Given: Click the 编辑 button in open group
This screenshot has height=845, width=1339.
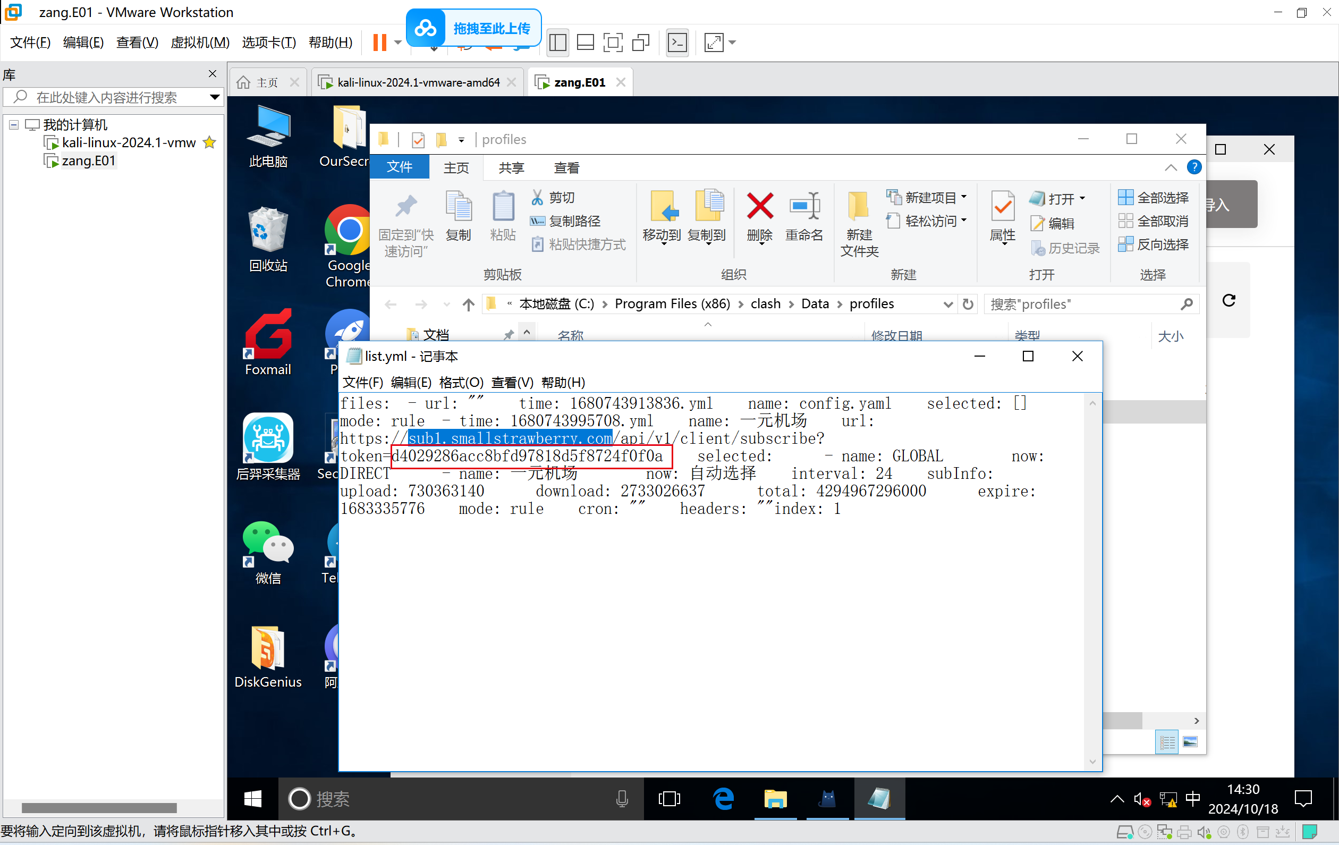Looking at the screenshot, I should [x=1052, y=224].
